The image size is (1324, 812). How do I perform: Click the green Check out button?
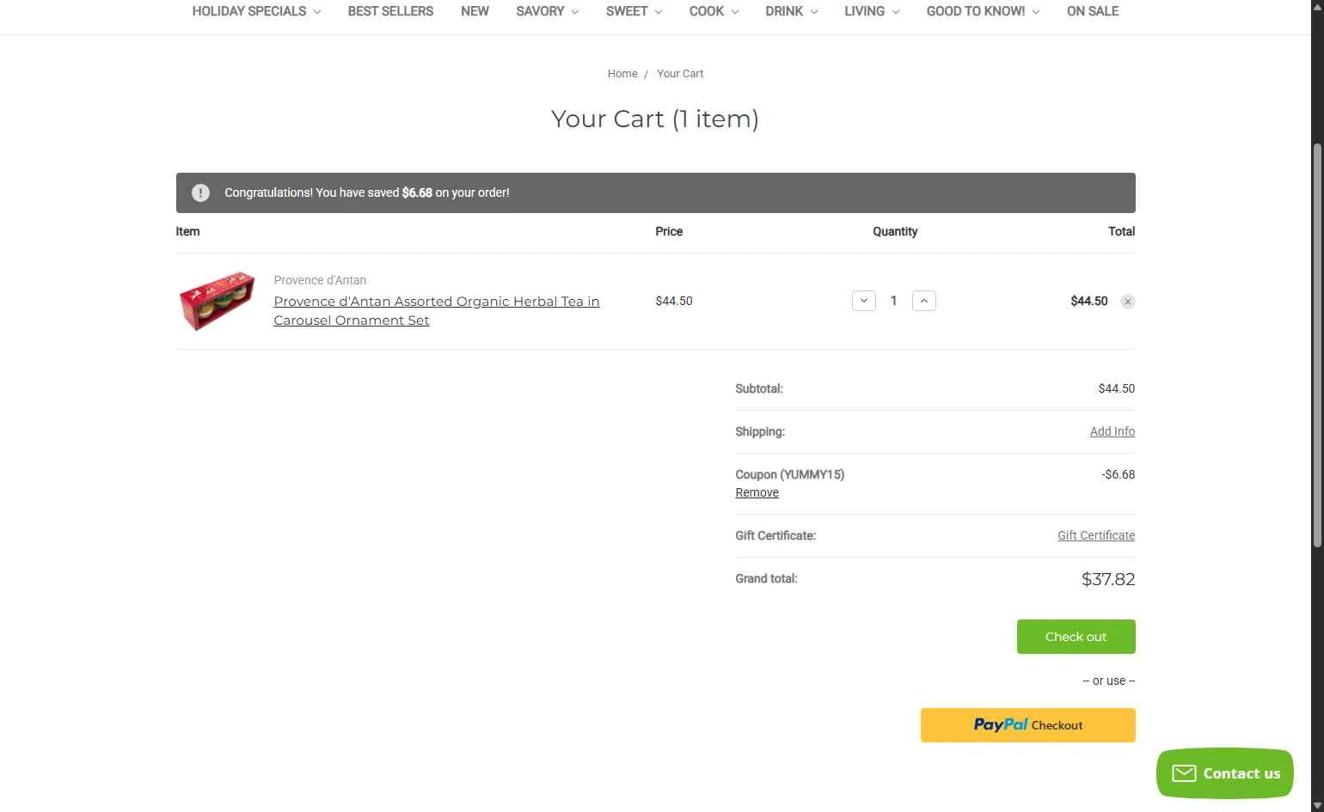(x=1076, y=637)
